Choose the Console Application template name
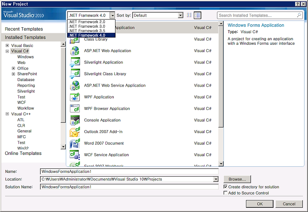Screen dimensions: 308x212 pyautogui.click(x=102, y=120)
